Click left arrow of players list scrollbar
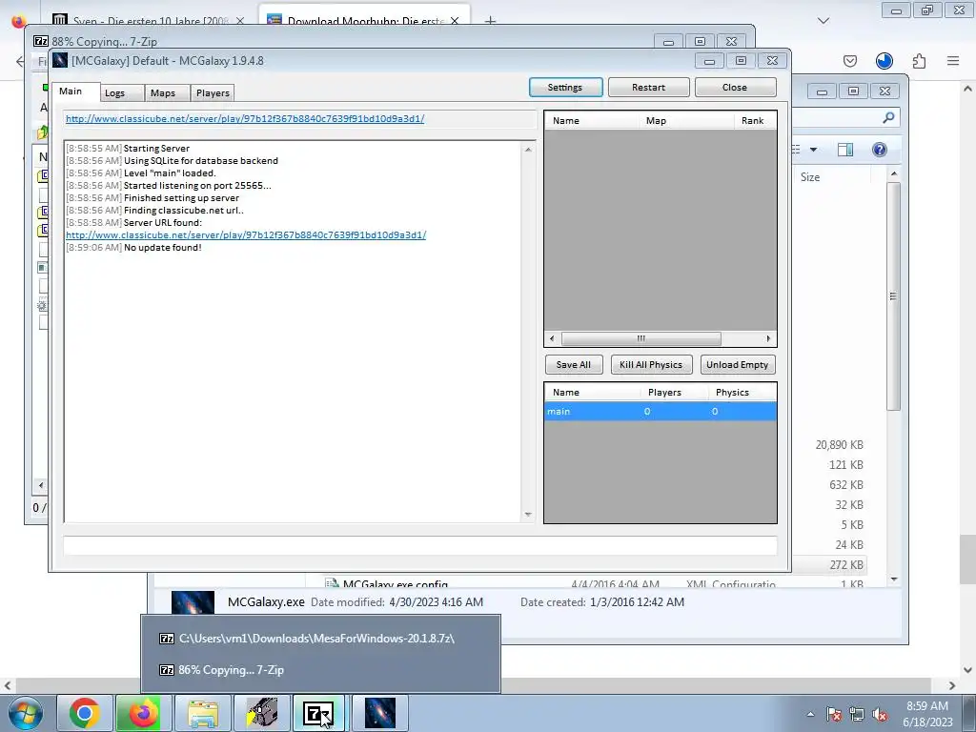 point(552,338)
